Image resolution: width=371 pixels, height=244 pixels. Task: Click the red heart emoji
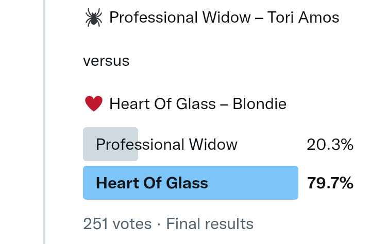point(93,104)
